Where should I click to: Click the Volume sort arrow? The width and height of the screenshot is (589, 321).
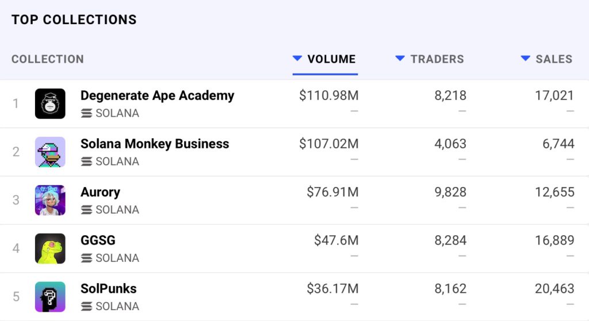click(x=297, y=58)
